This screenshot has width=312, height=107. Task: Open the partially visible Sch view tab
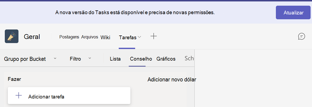tap(189, 59)
